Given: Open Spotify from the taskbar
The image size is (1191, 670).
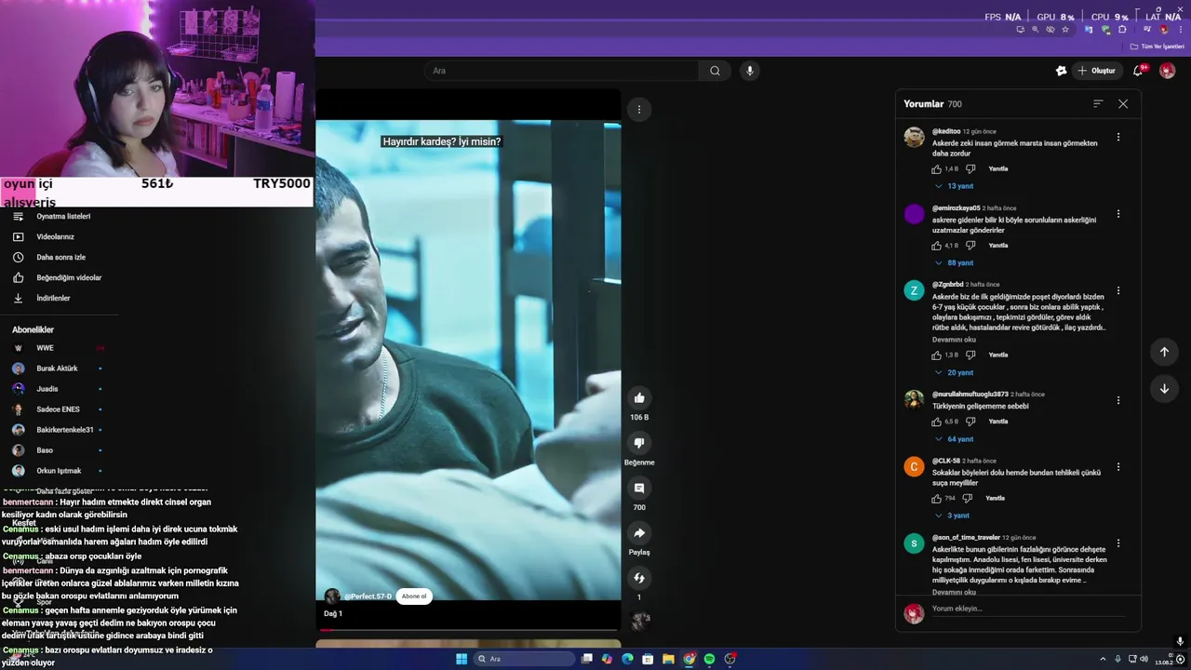Looking at the screenshot, I should point(709,659).
